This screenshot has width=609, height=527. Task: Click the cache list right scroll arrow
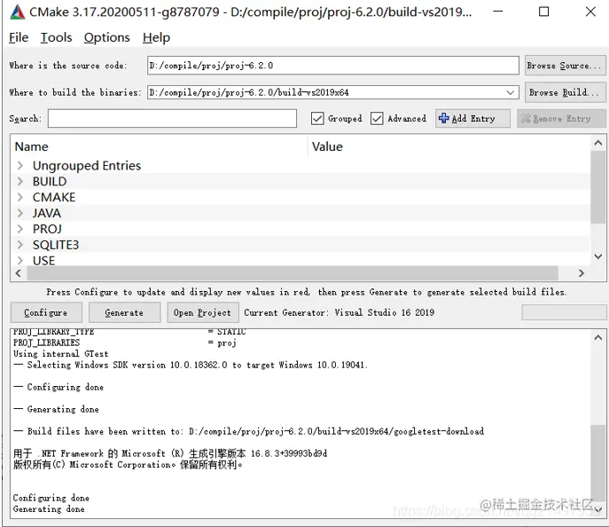point(581,273)
